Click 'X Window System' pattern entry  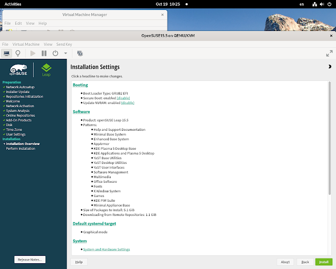107,191
